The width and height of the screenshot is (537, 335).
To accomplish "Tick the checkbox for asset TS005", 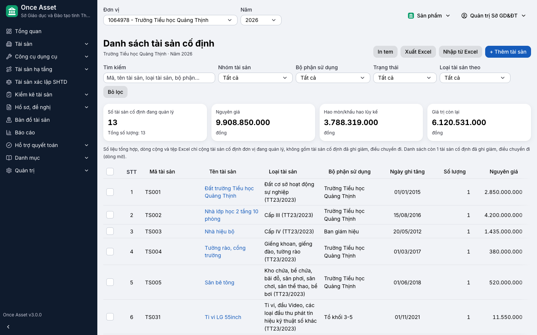I will click(110, 282).
